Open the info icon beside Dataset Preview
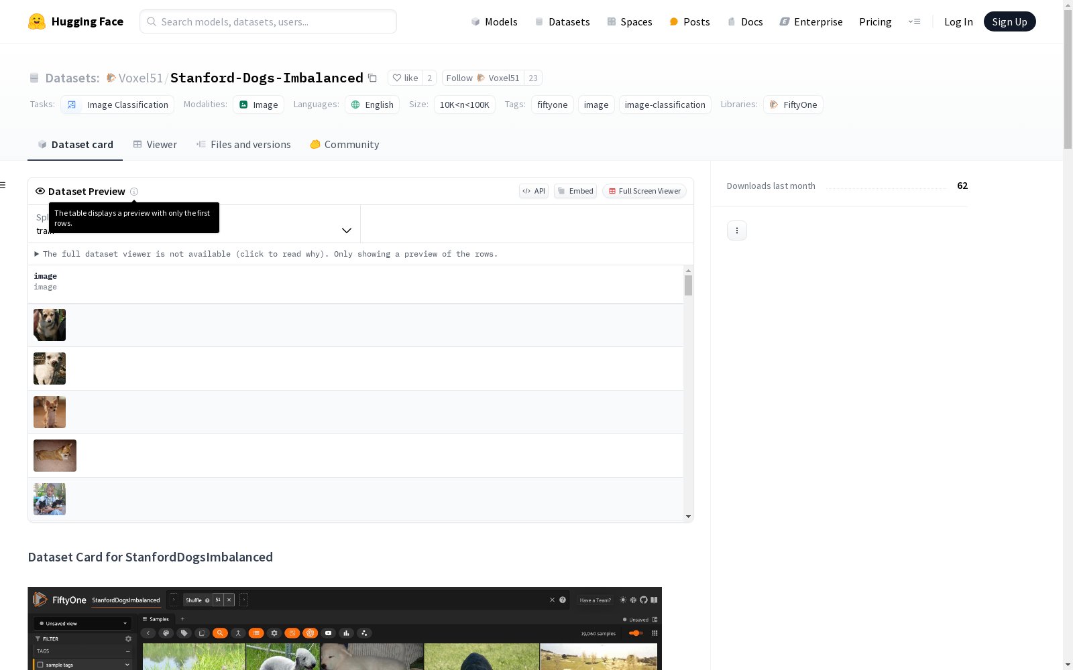This screenshot has width=1073, height=670. 134,192
